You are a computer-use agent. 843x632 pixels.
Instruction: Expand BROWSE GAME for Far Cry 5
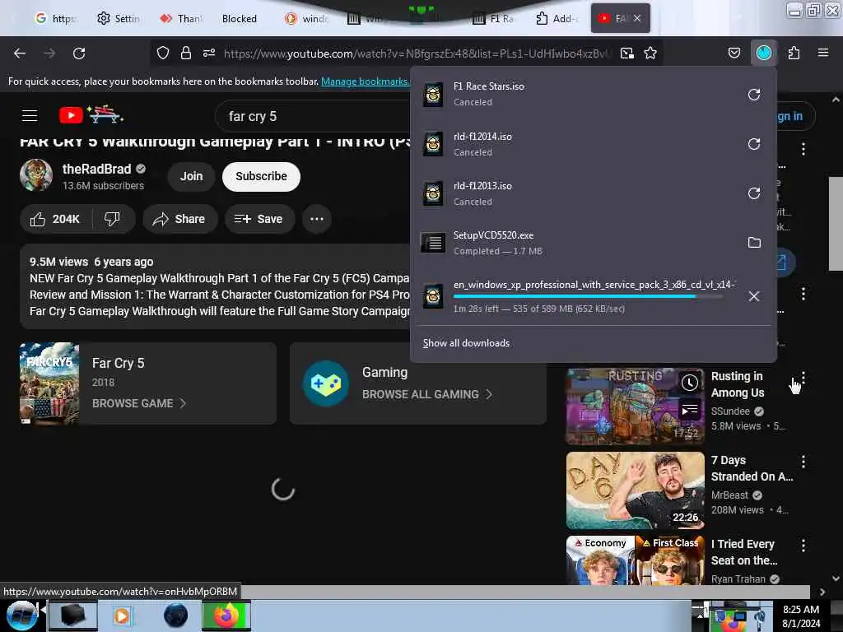tap(139, 403)
